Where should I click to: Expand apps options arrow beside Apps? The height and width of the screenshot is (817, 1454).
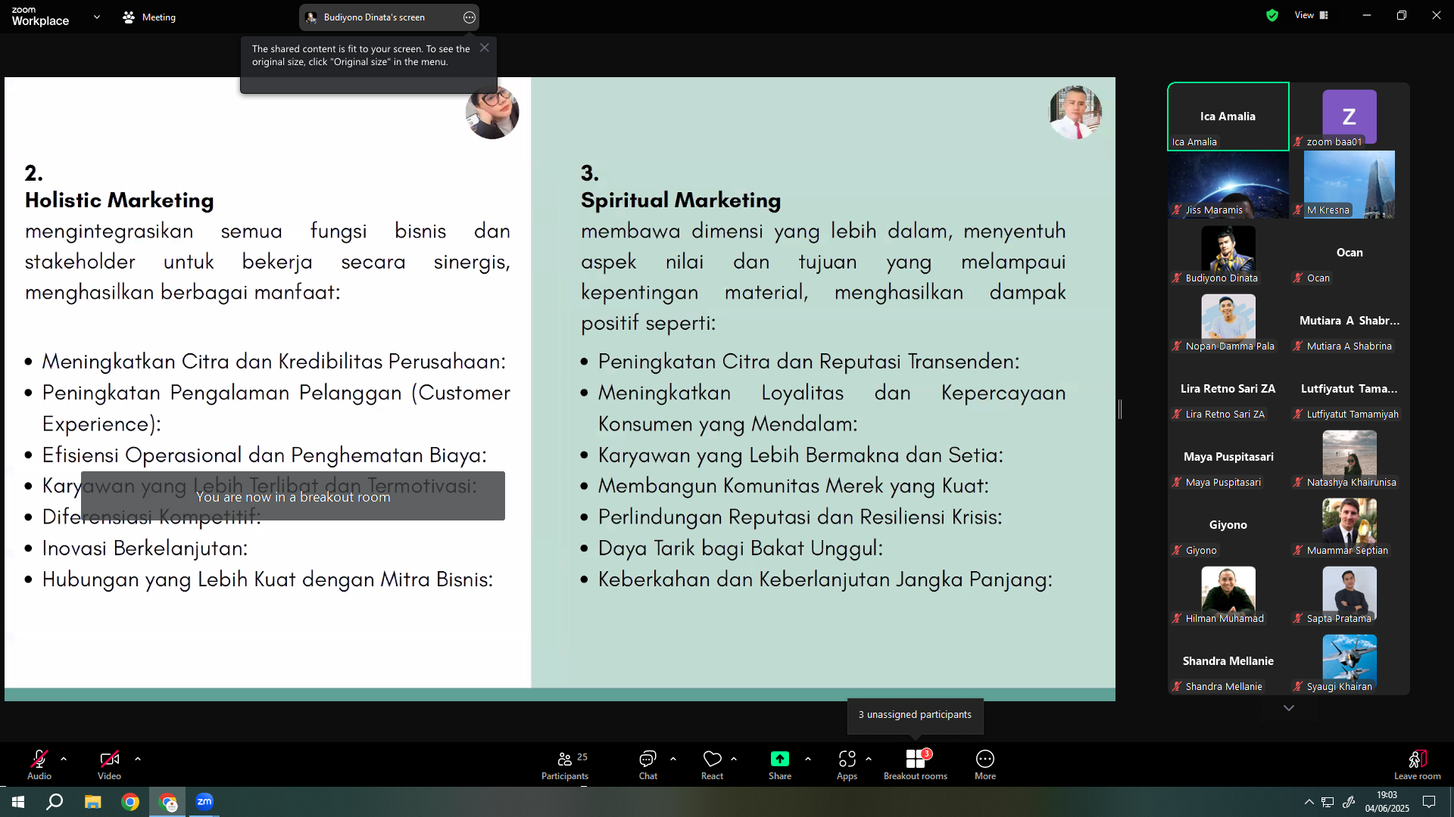869,759
